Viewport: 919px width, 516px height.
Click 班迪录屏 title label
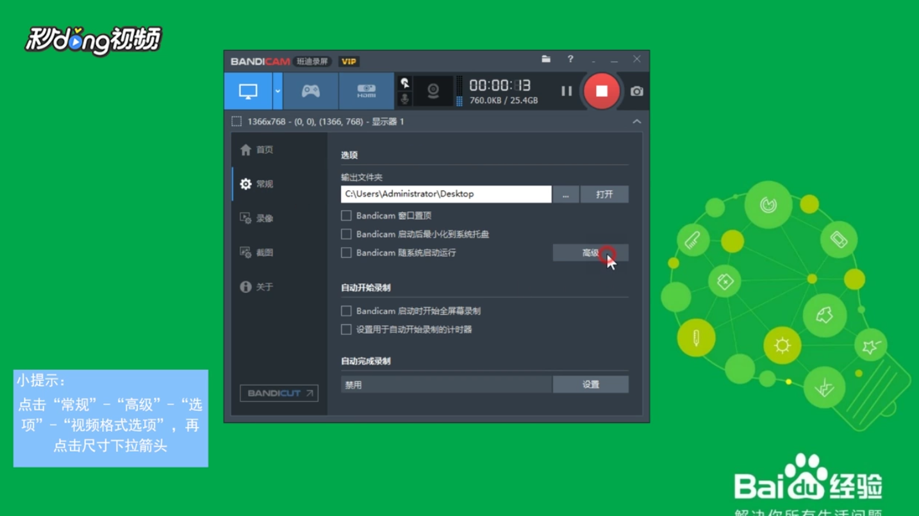point(313,62)
